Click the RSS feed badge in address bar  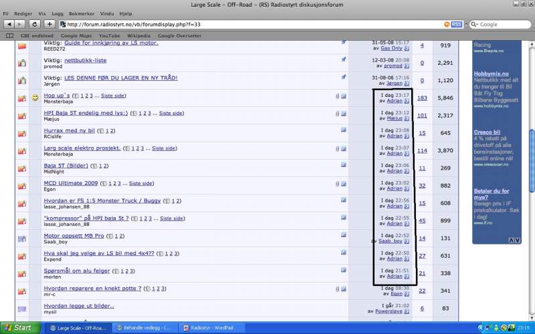[x=456, y=24]
